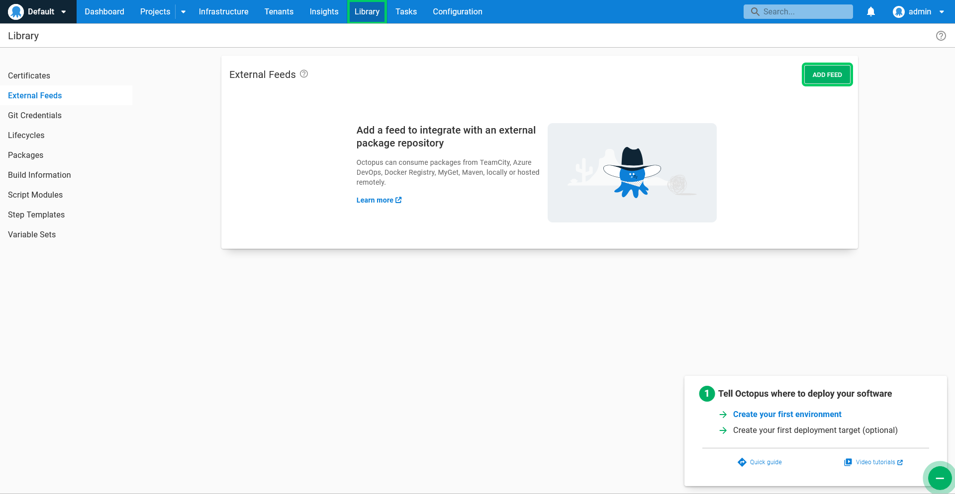Click the external link icon beside Learn more
The width and height of the screenshot is (955, 494).
point(398,200)
